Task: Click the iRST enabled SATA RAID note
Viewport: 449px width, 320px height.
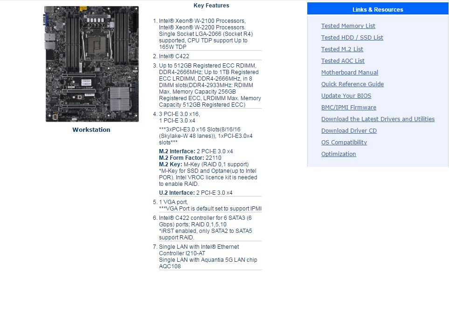Action: (205, 234)
